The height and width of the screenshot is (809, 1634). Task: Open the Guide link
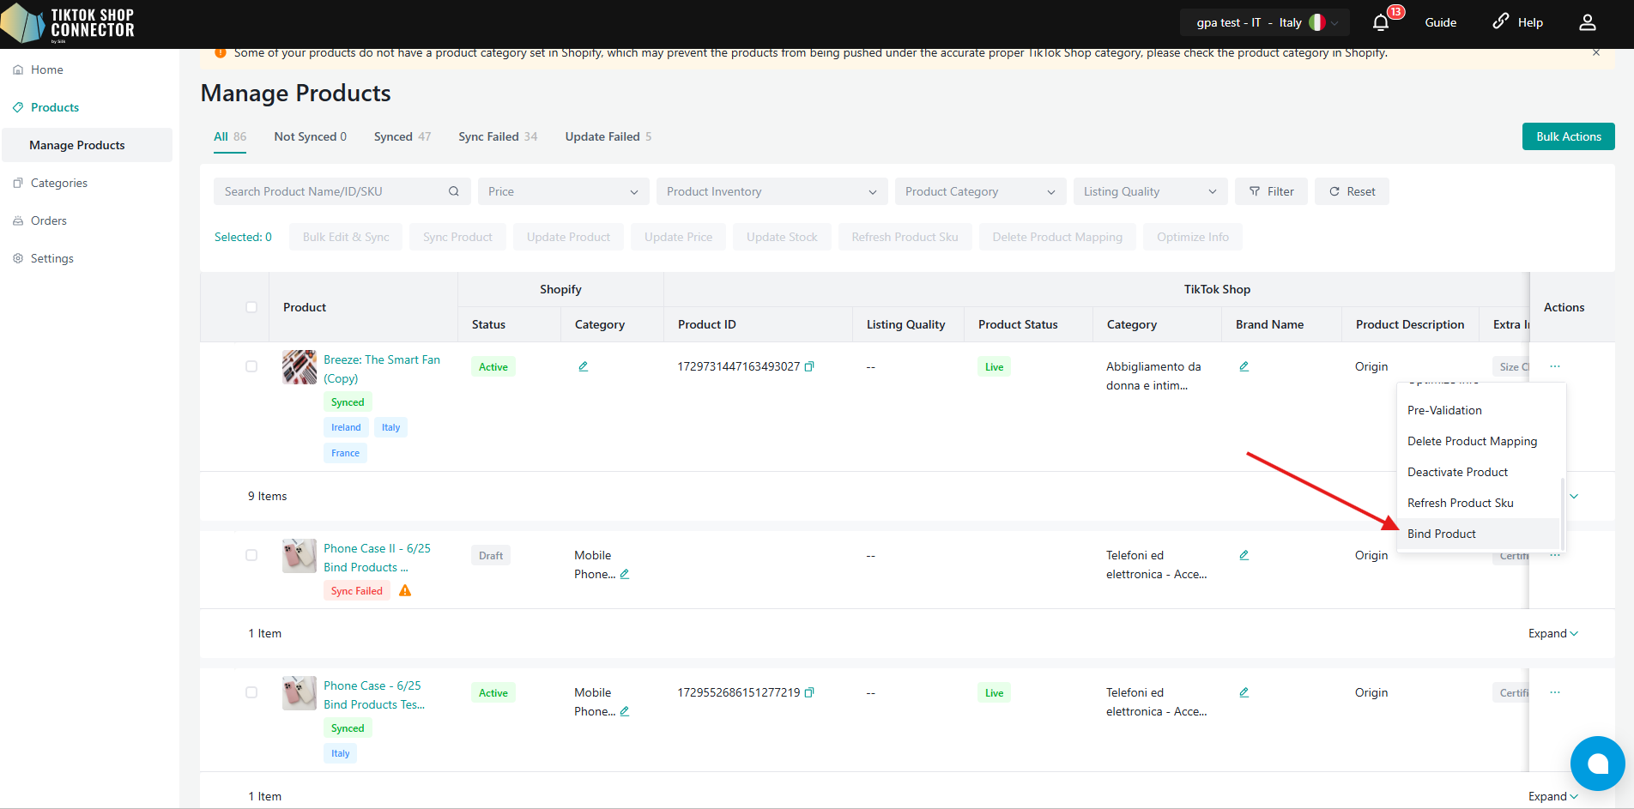pyautogui.click(x=1441, y=23)
